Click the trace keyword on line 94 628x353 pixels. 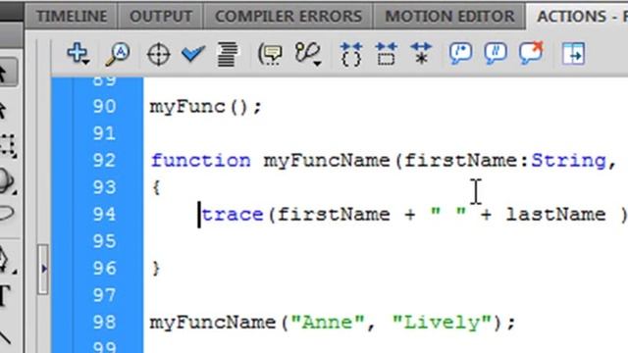click(x=233, y=215)
